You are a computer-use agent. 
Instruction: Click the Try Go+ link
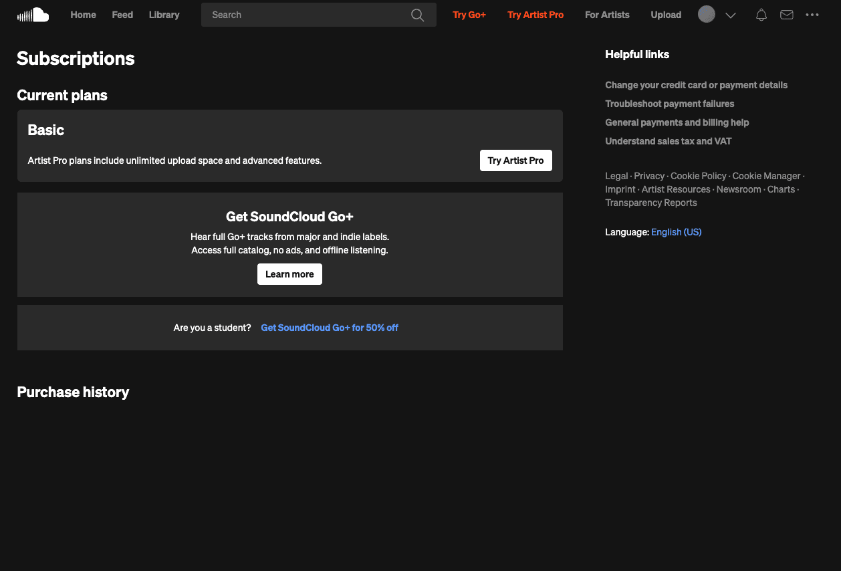coord(469,15)
